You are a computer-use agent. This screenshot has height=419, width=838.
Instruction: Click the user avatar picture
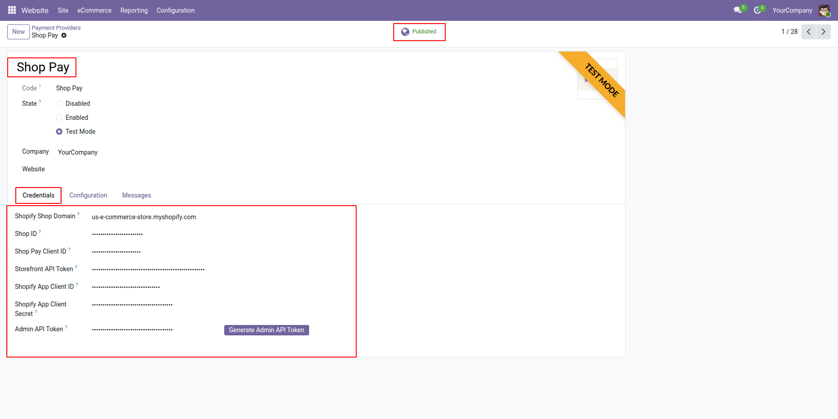click(x=824, y=10)
